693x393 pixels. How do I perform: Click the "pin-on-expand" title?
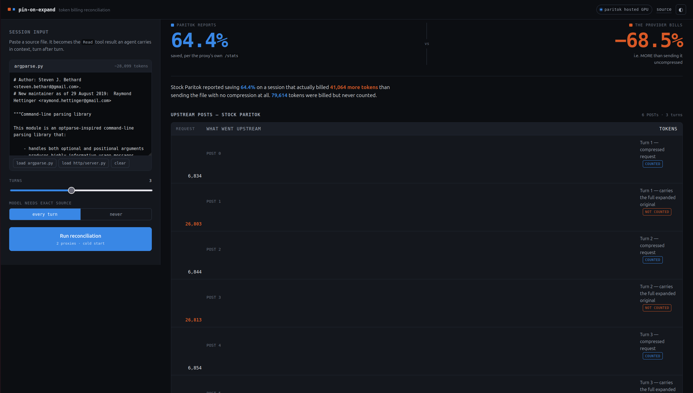click(37, 10)
